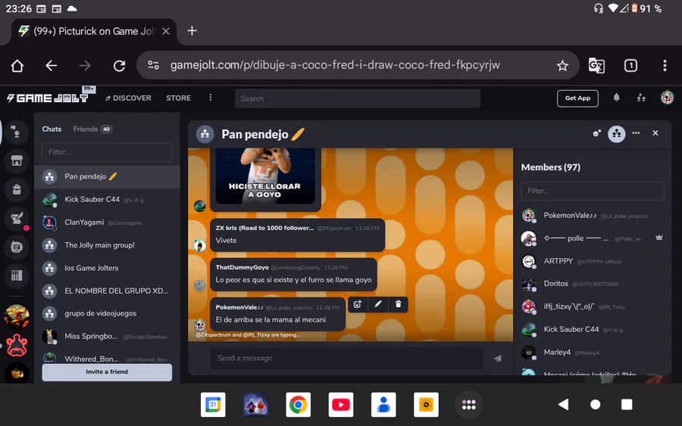
Task: Open grupo de videojuegos chat
Action: (107, 313)
